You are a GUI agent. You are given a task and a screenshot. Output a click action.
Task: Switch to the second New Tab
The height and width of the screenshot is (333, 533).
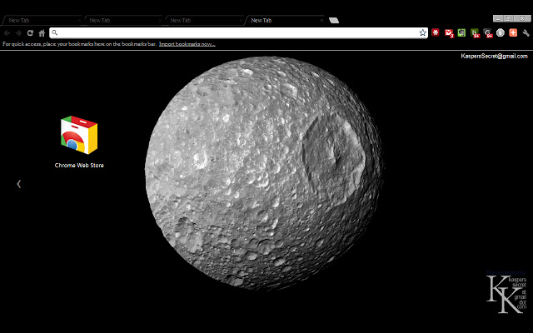coord(122,20)
